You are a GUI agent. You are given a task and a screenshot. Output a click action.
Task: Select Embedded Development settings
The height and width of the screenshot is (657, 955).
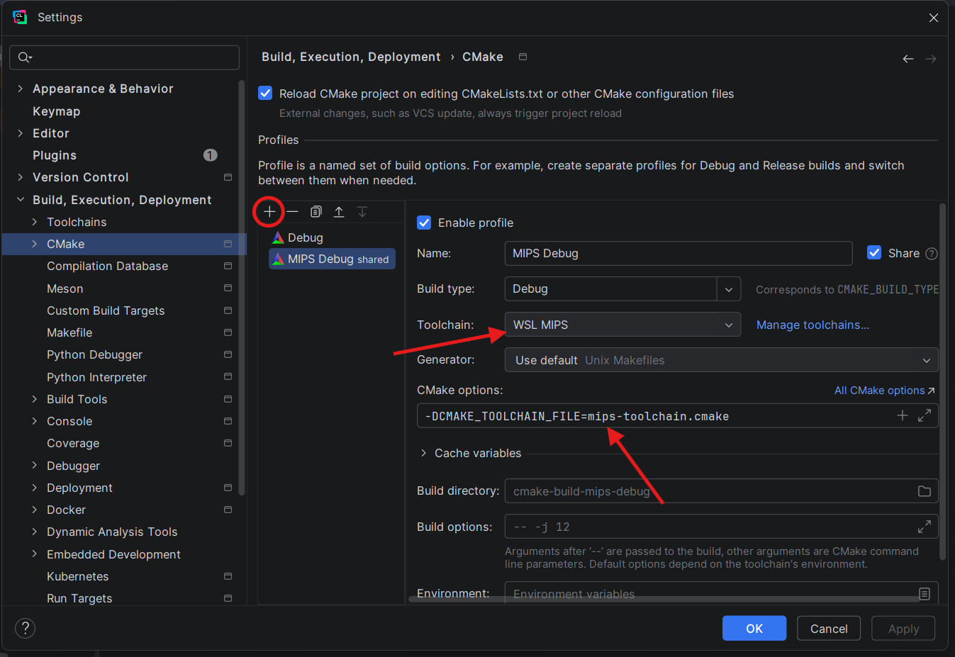click(113, 554)
